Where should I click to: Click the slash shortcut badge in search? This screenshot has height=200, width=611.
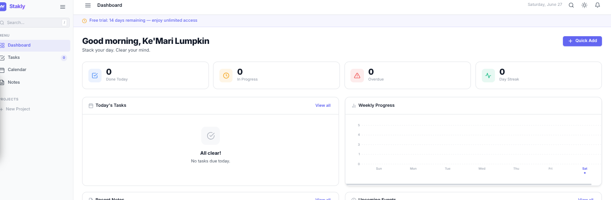tap(64, 23)
